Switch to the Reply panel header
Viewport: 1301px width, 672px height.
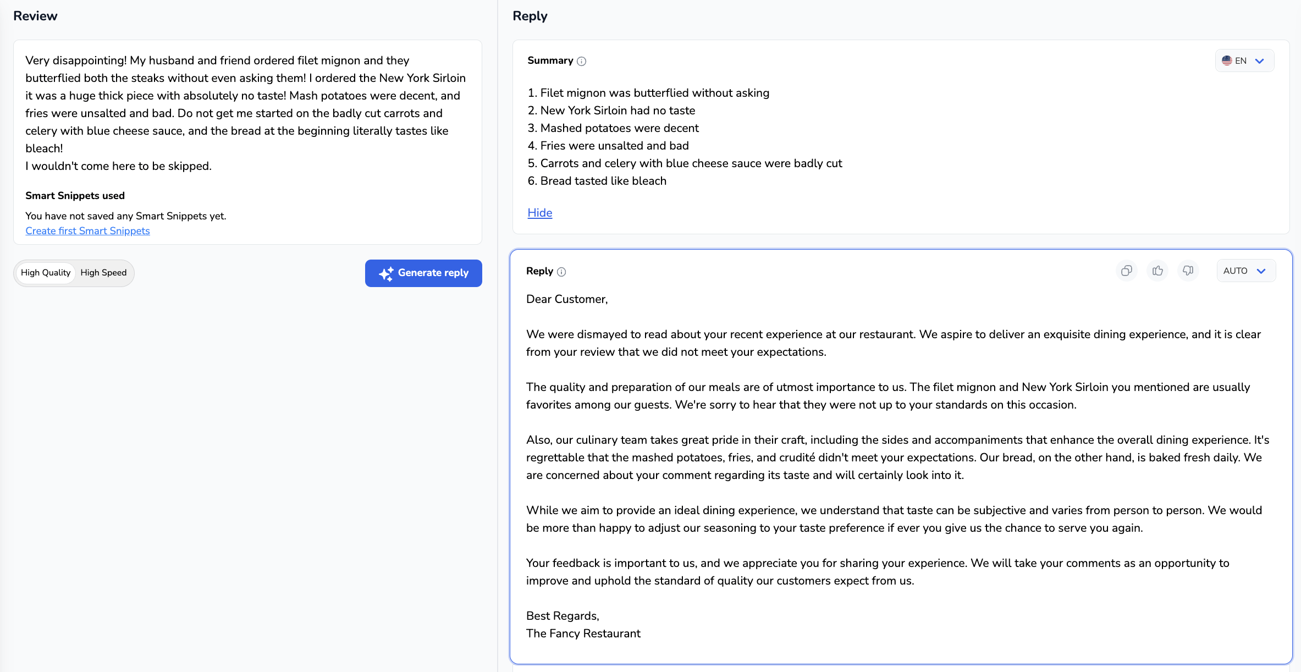pyautogui.click(x=530, y=15)
